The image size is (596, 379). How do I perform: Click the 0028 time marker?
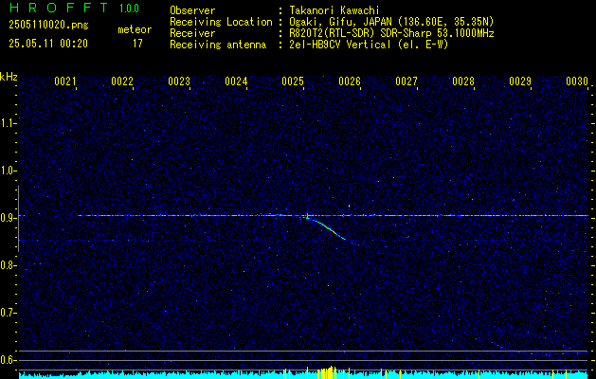[463, 81]
